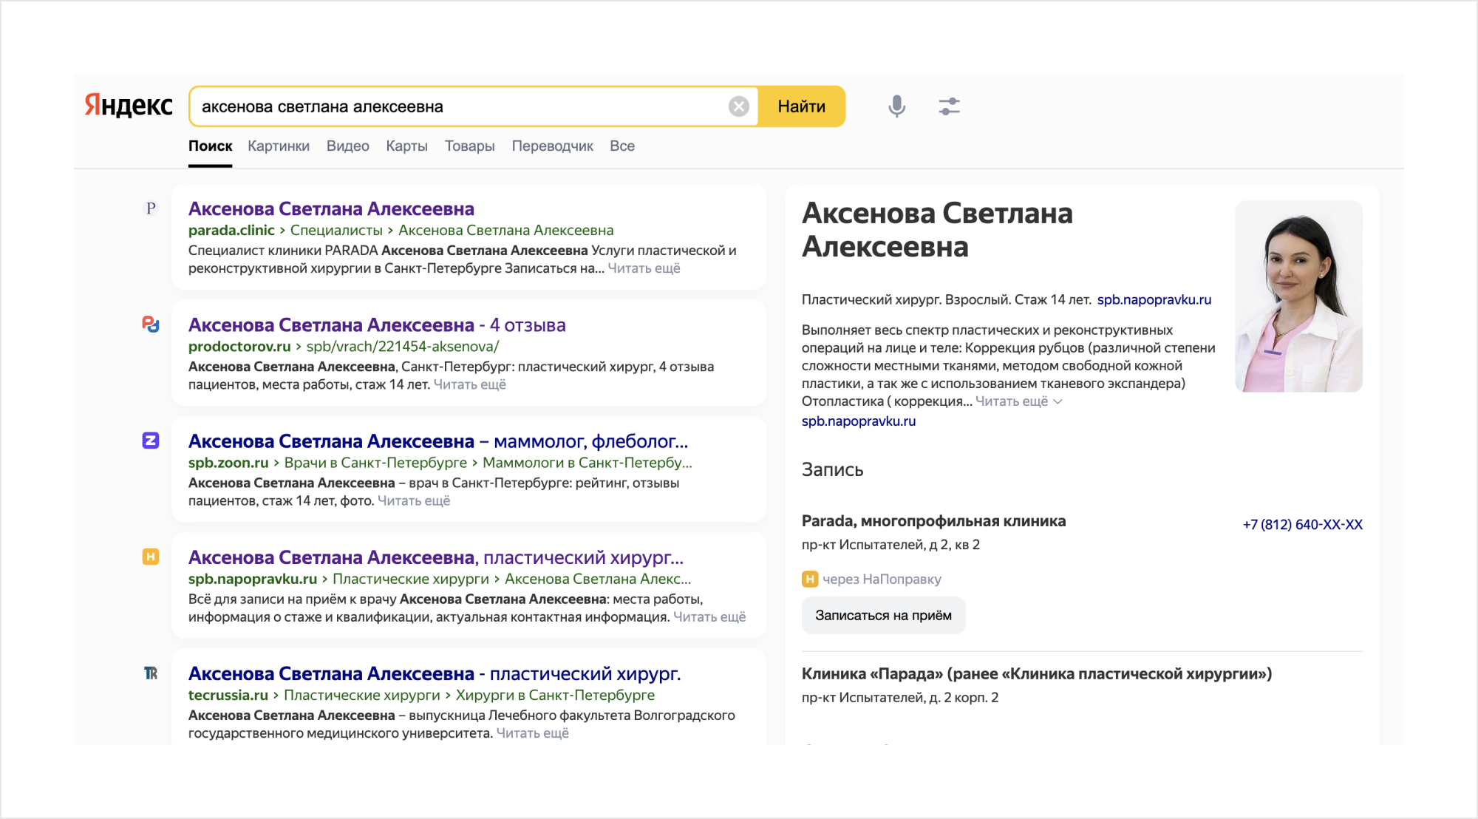Open the prodoctorov result with 4 отзыва
The height and width of the screenshot is (819, 1478).
377,324
